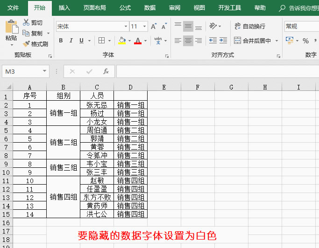Expand the Paste options arrow
Screen dimensions: 319x248
tap(12, 45)
